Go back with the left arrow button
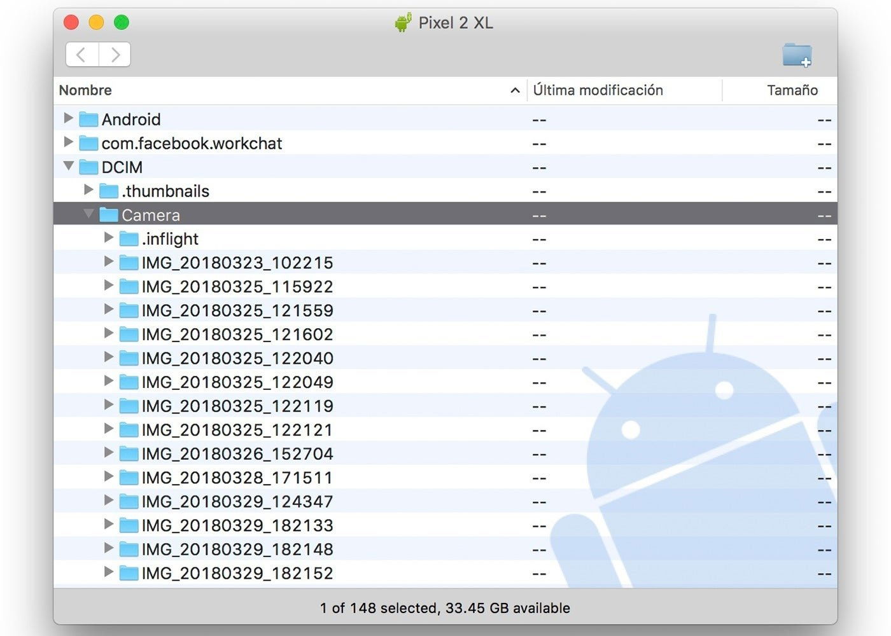The image size is (891, 636). click(x=82, y=55)
